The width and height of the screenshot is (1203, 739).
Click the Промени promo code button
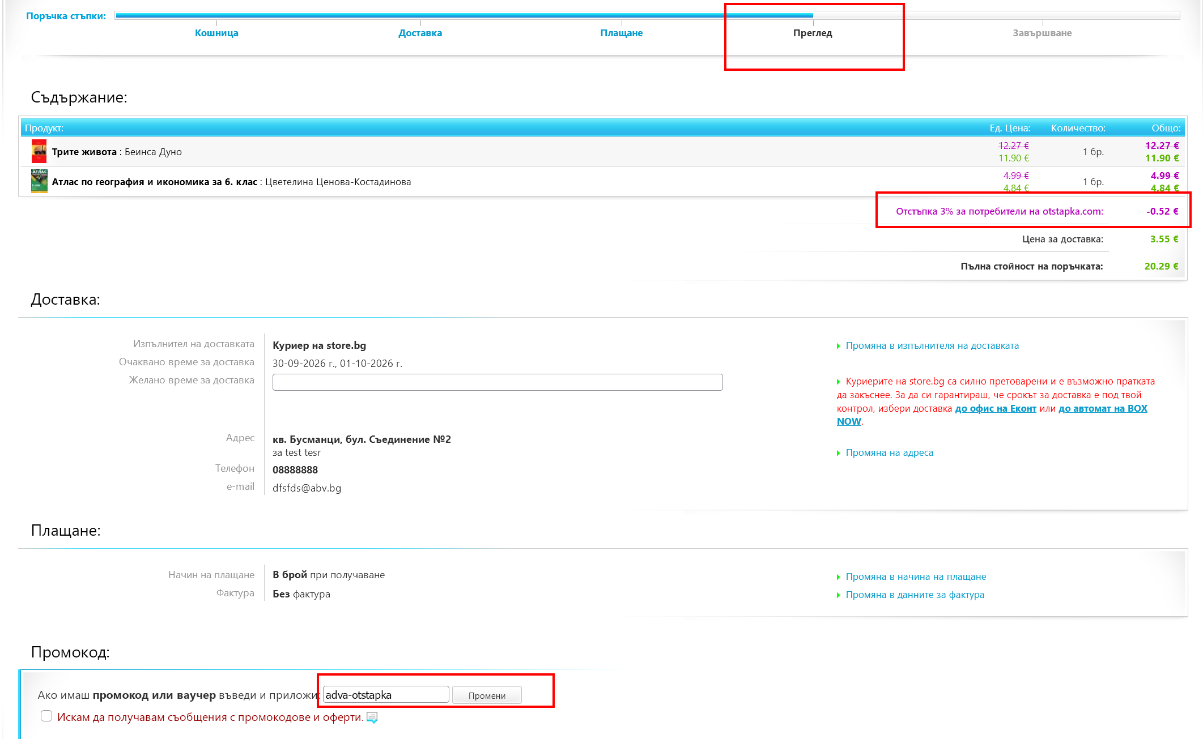pos(487,695)
